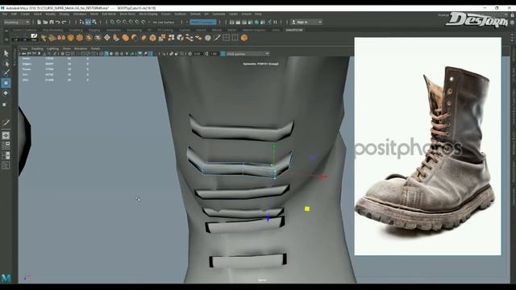Click the Maya logo at bottom left
Screen dimensions: 516x290
point(6,278)
